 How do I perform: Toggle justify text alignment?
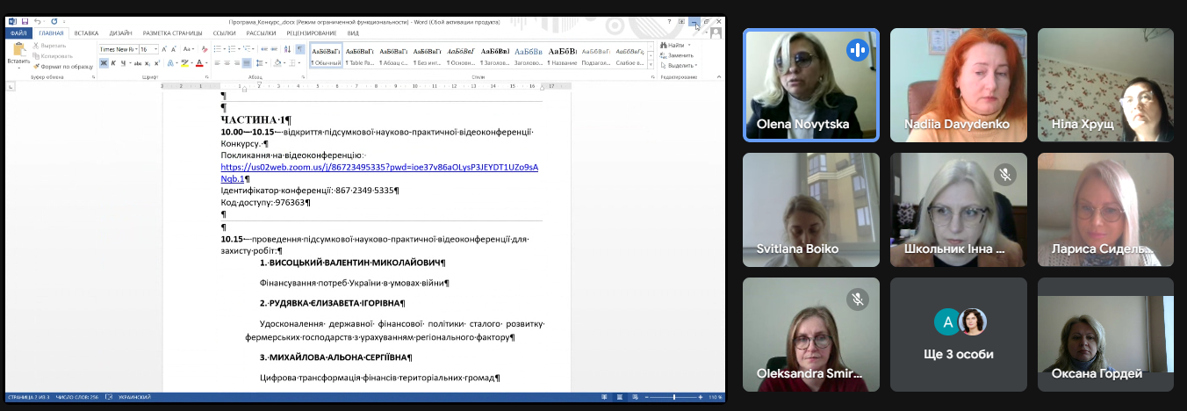tap(247, 63)
